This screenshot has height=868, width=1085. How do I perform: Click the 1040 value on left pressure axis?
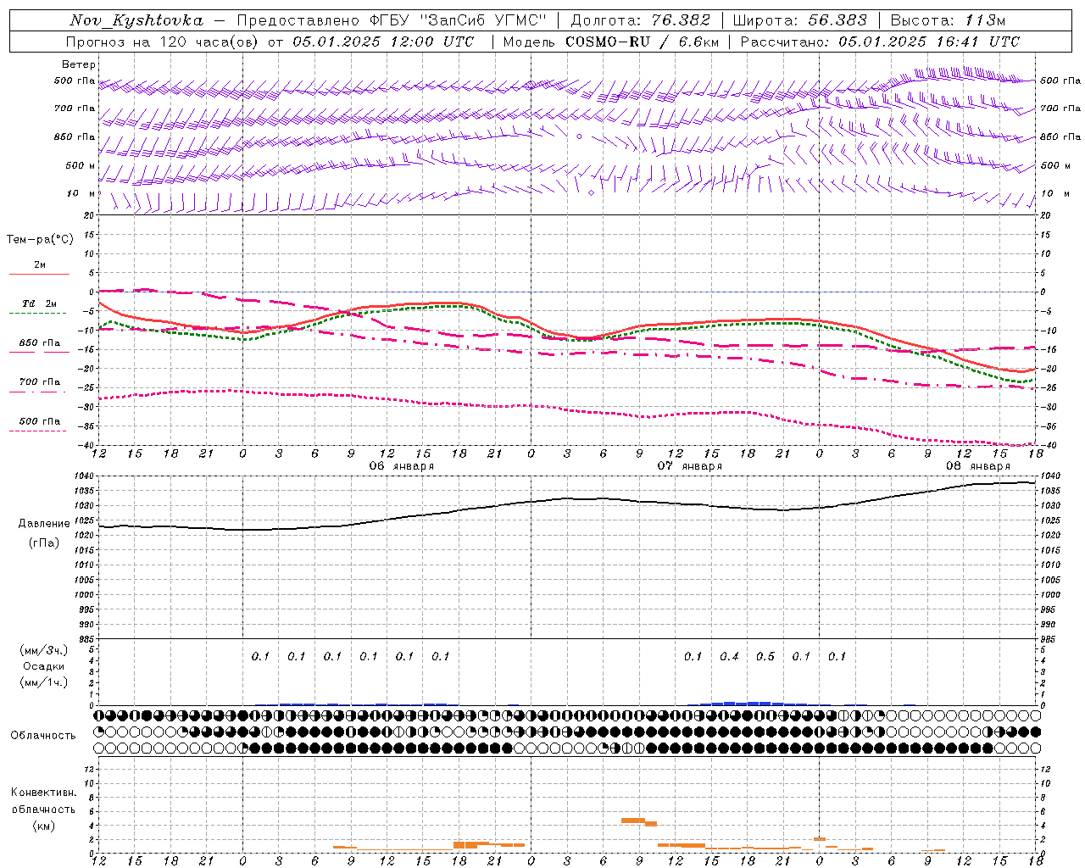point(86,476)
